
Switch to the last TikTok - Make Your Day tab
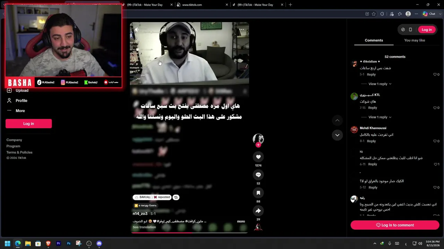258,5
